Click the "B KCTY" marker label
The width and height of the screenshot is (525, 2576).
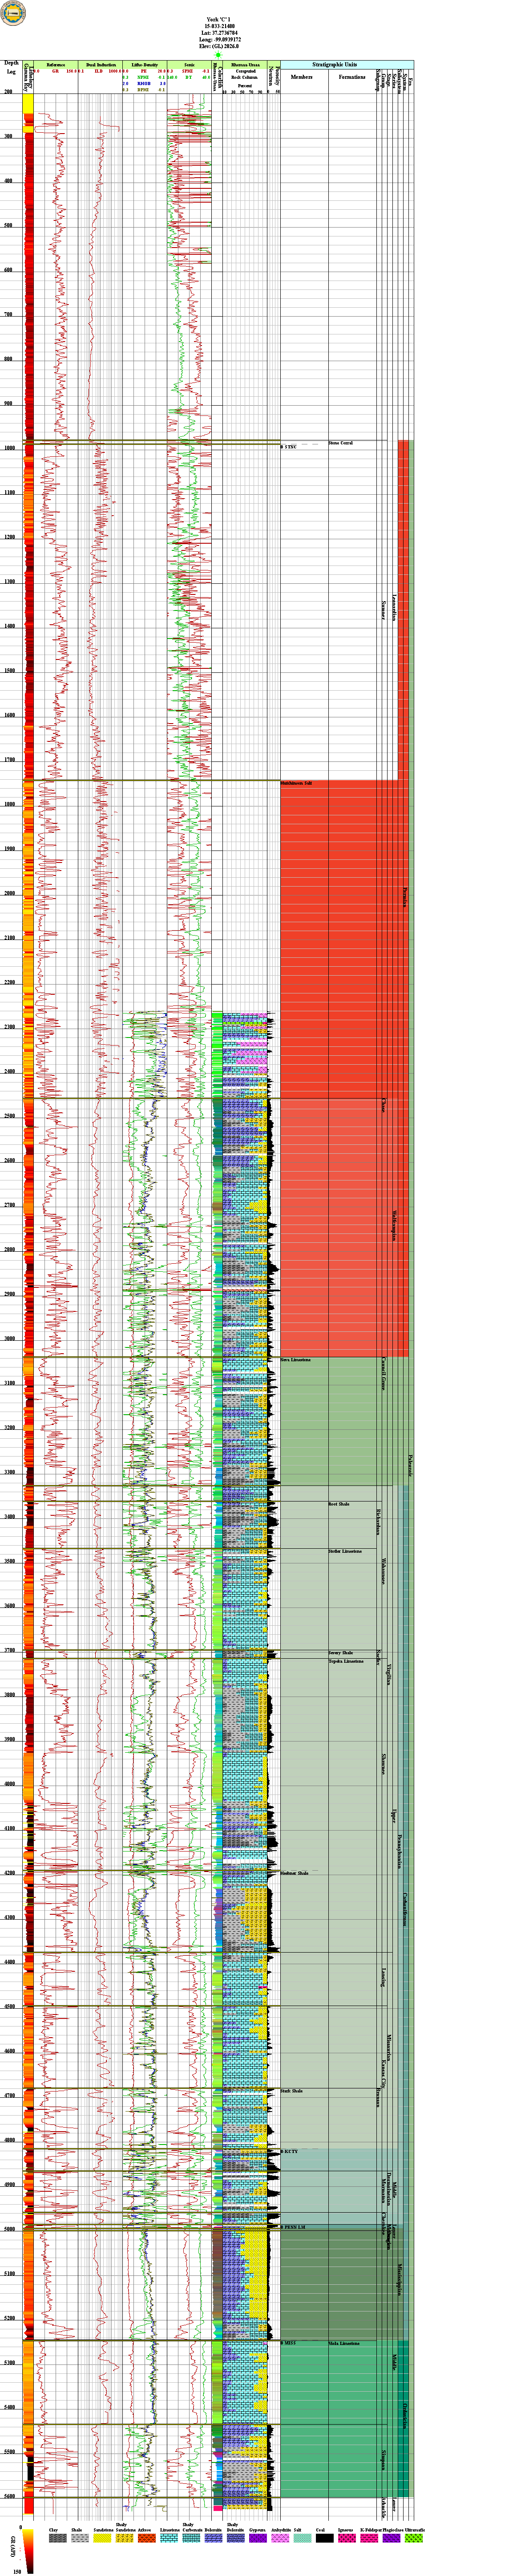(x=289, y=2151)
